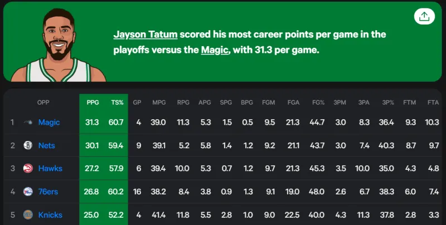Open the 76ers team link in the table
Screen dimensions: 446x225
click(49, 192)
